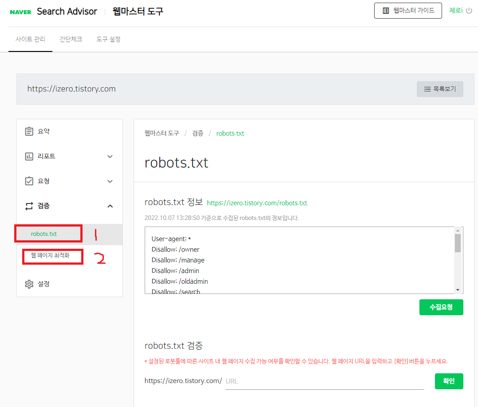478x407 pixels.
Task: Click 'Disallow: /owner' line
Action: (x=176, y=250)
